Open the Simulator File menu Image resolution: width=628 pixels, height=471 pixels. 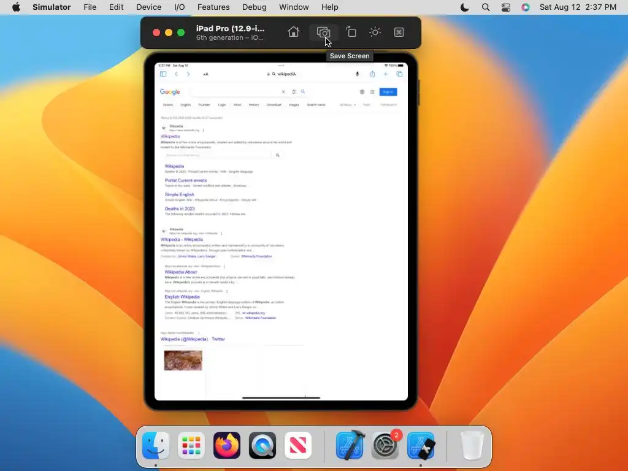tap(90, 7)
